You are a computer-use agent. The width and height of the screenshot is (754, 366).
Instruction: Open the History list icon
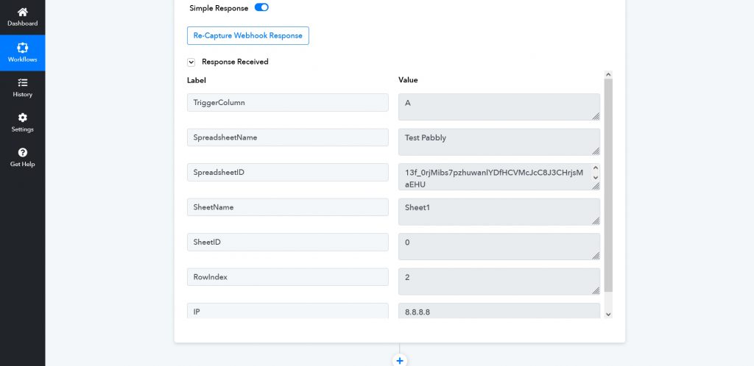click(22, 83)
